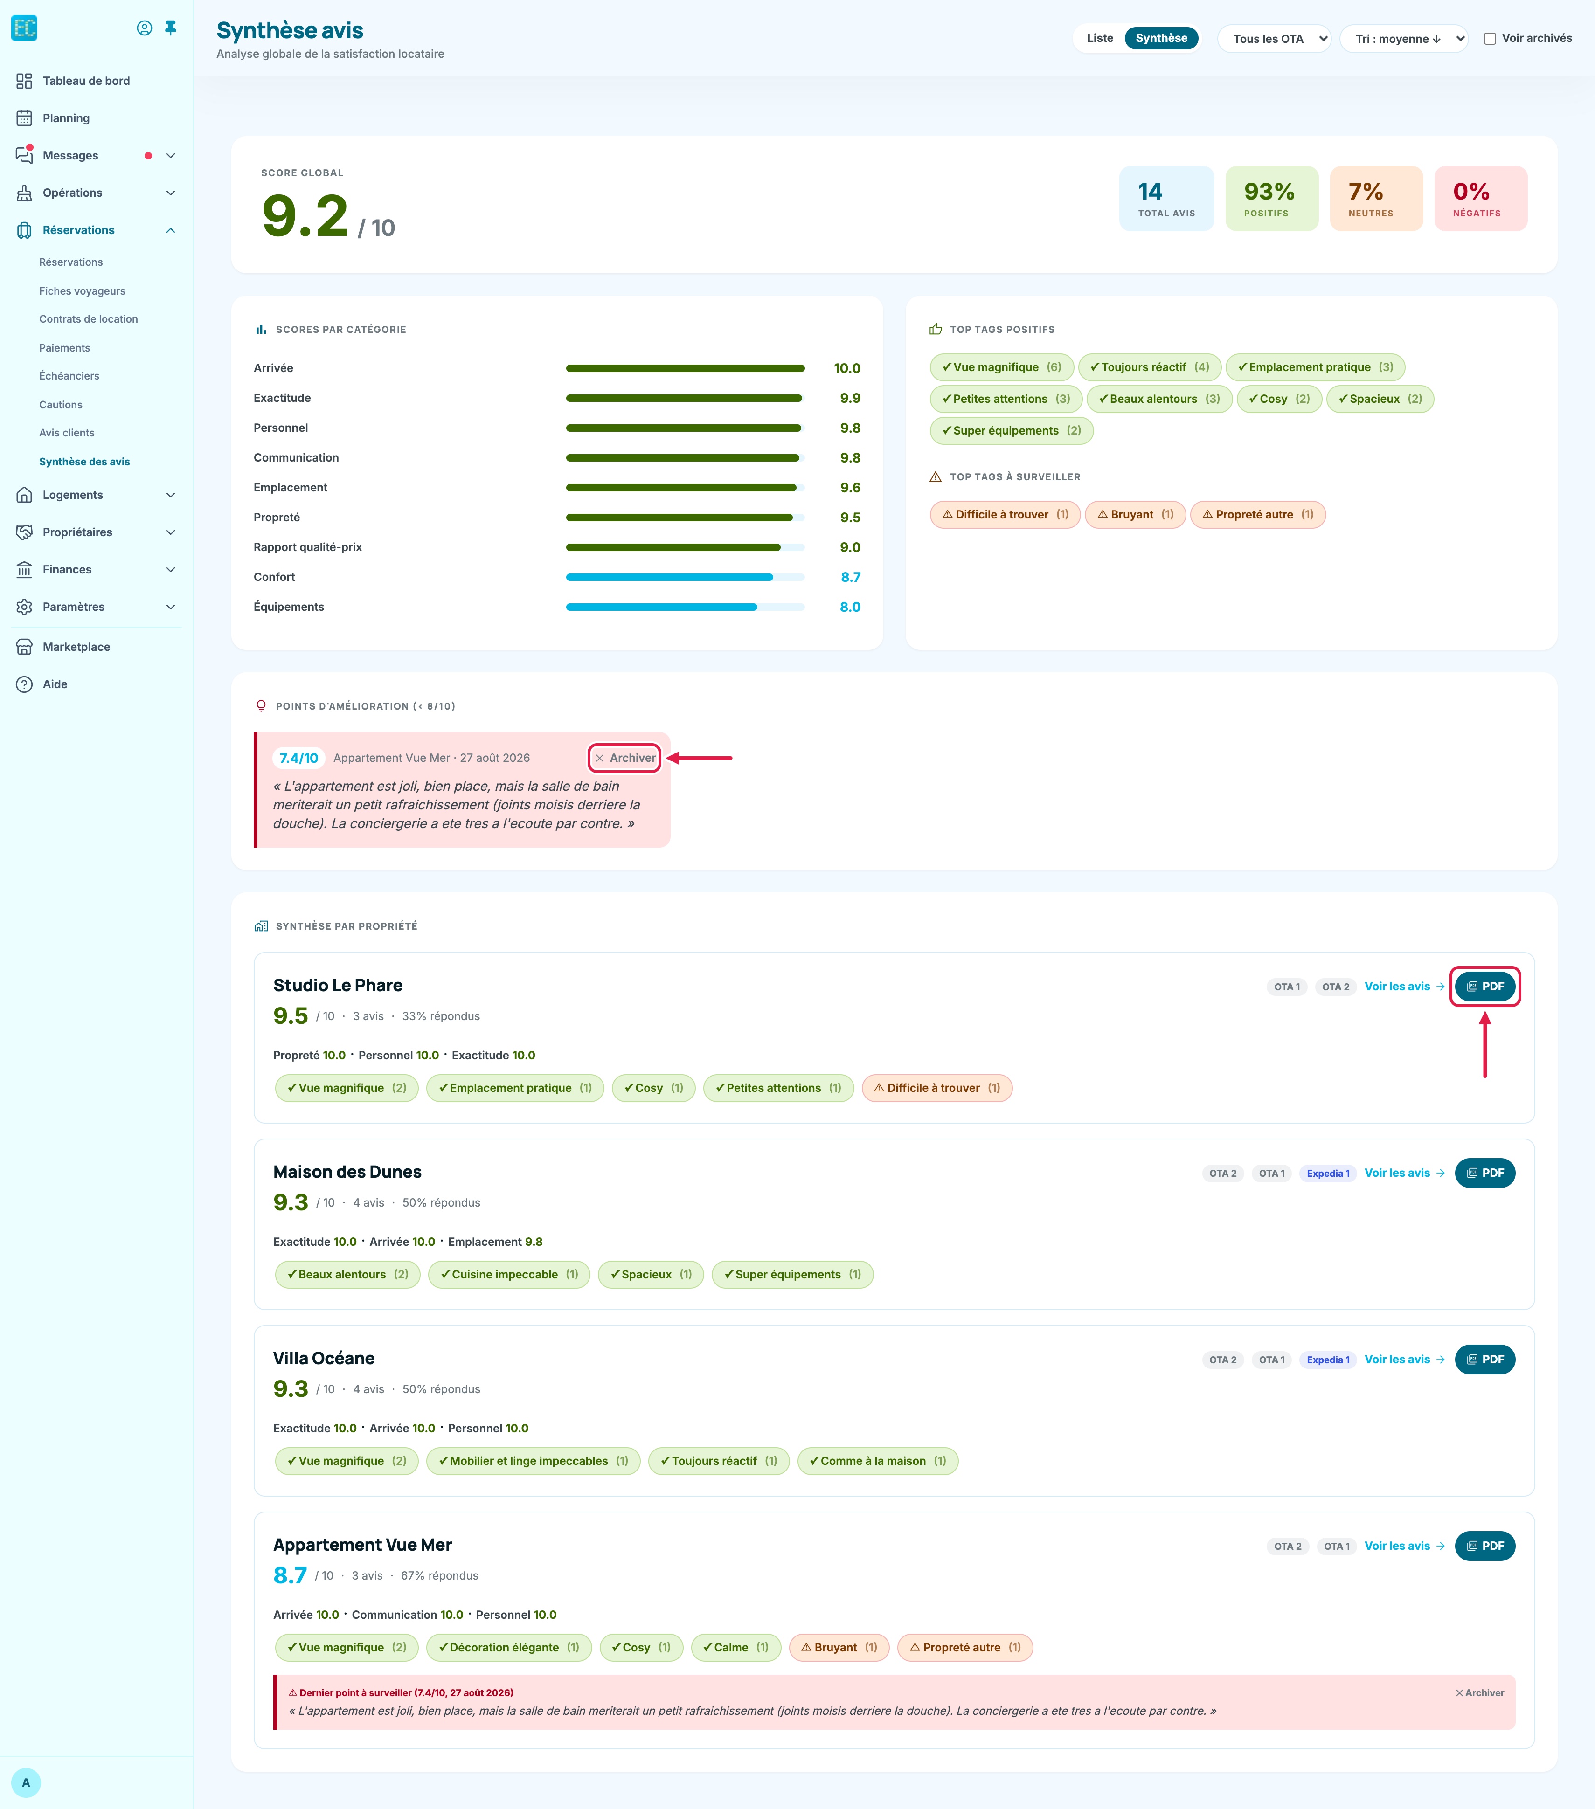Open the Planning calendar icon
1595x1809 pixels.
24,117
